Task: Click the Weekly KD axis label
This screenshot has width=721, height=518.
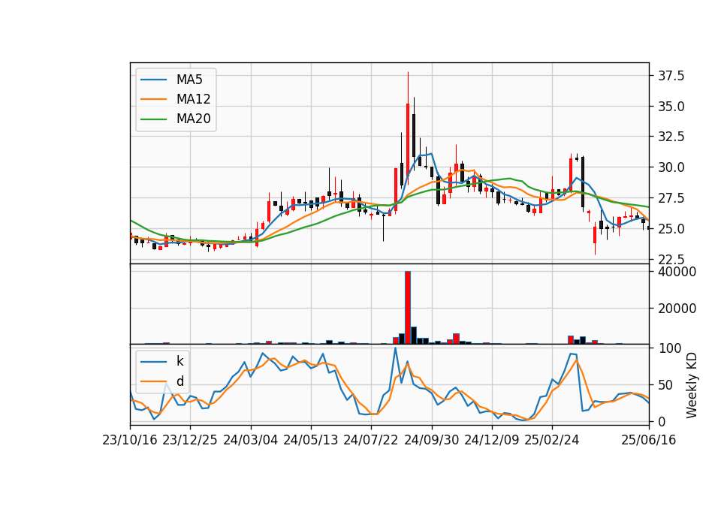Action: 692,385
